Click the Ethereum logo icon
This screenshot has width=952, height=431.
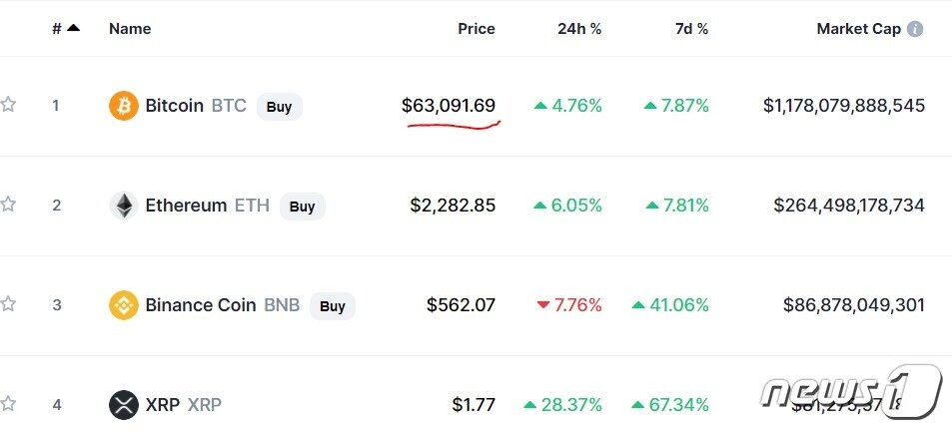[x=124, y=206]
